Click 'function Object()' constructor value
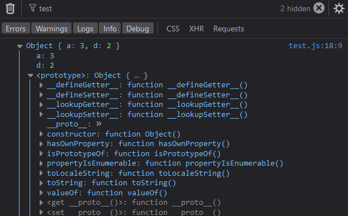Screen dimensions: 348x216 point(142,134)
